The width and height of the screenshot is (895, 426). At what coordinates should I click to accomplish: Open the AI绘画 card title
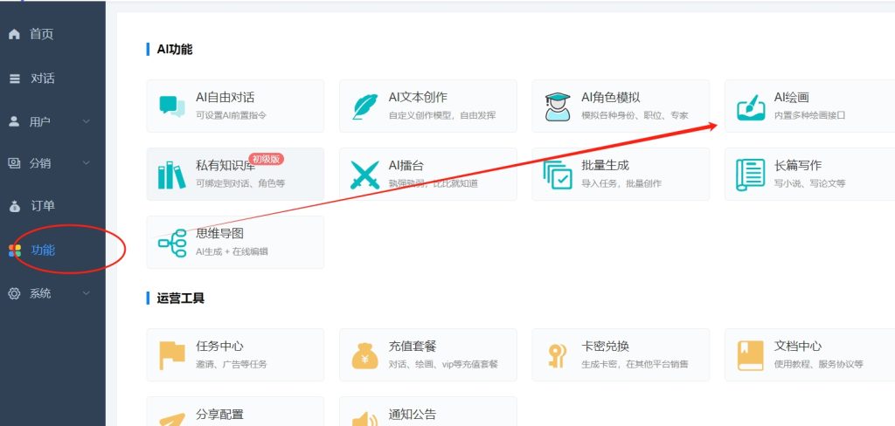pyautogui.click(x=791, y=98)
